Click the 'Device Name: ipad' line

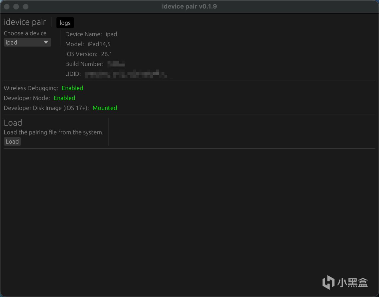[x=91, y=34]
